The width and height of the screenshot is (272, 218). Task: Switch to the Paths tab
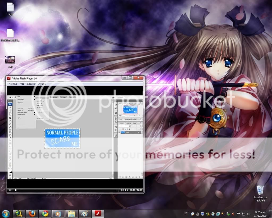point(134,124)
